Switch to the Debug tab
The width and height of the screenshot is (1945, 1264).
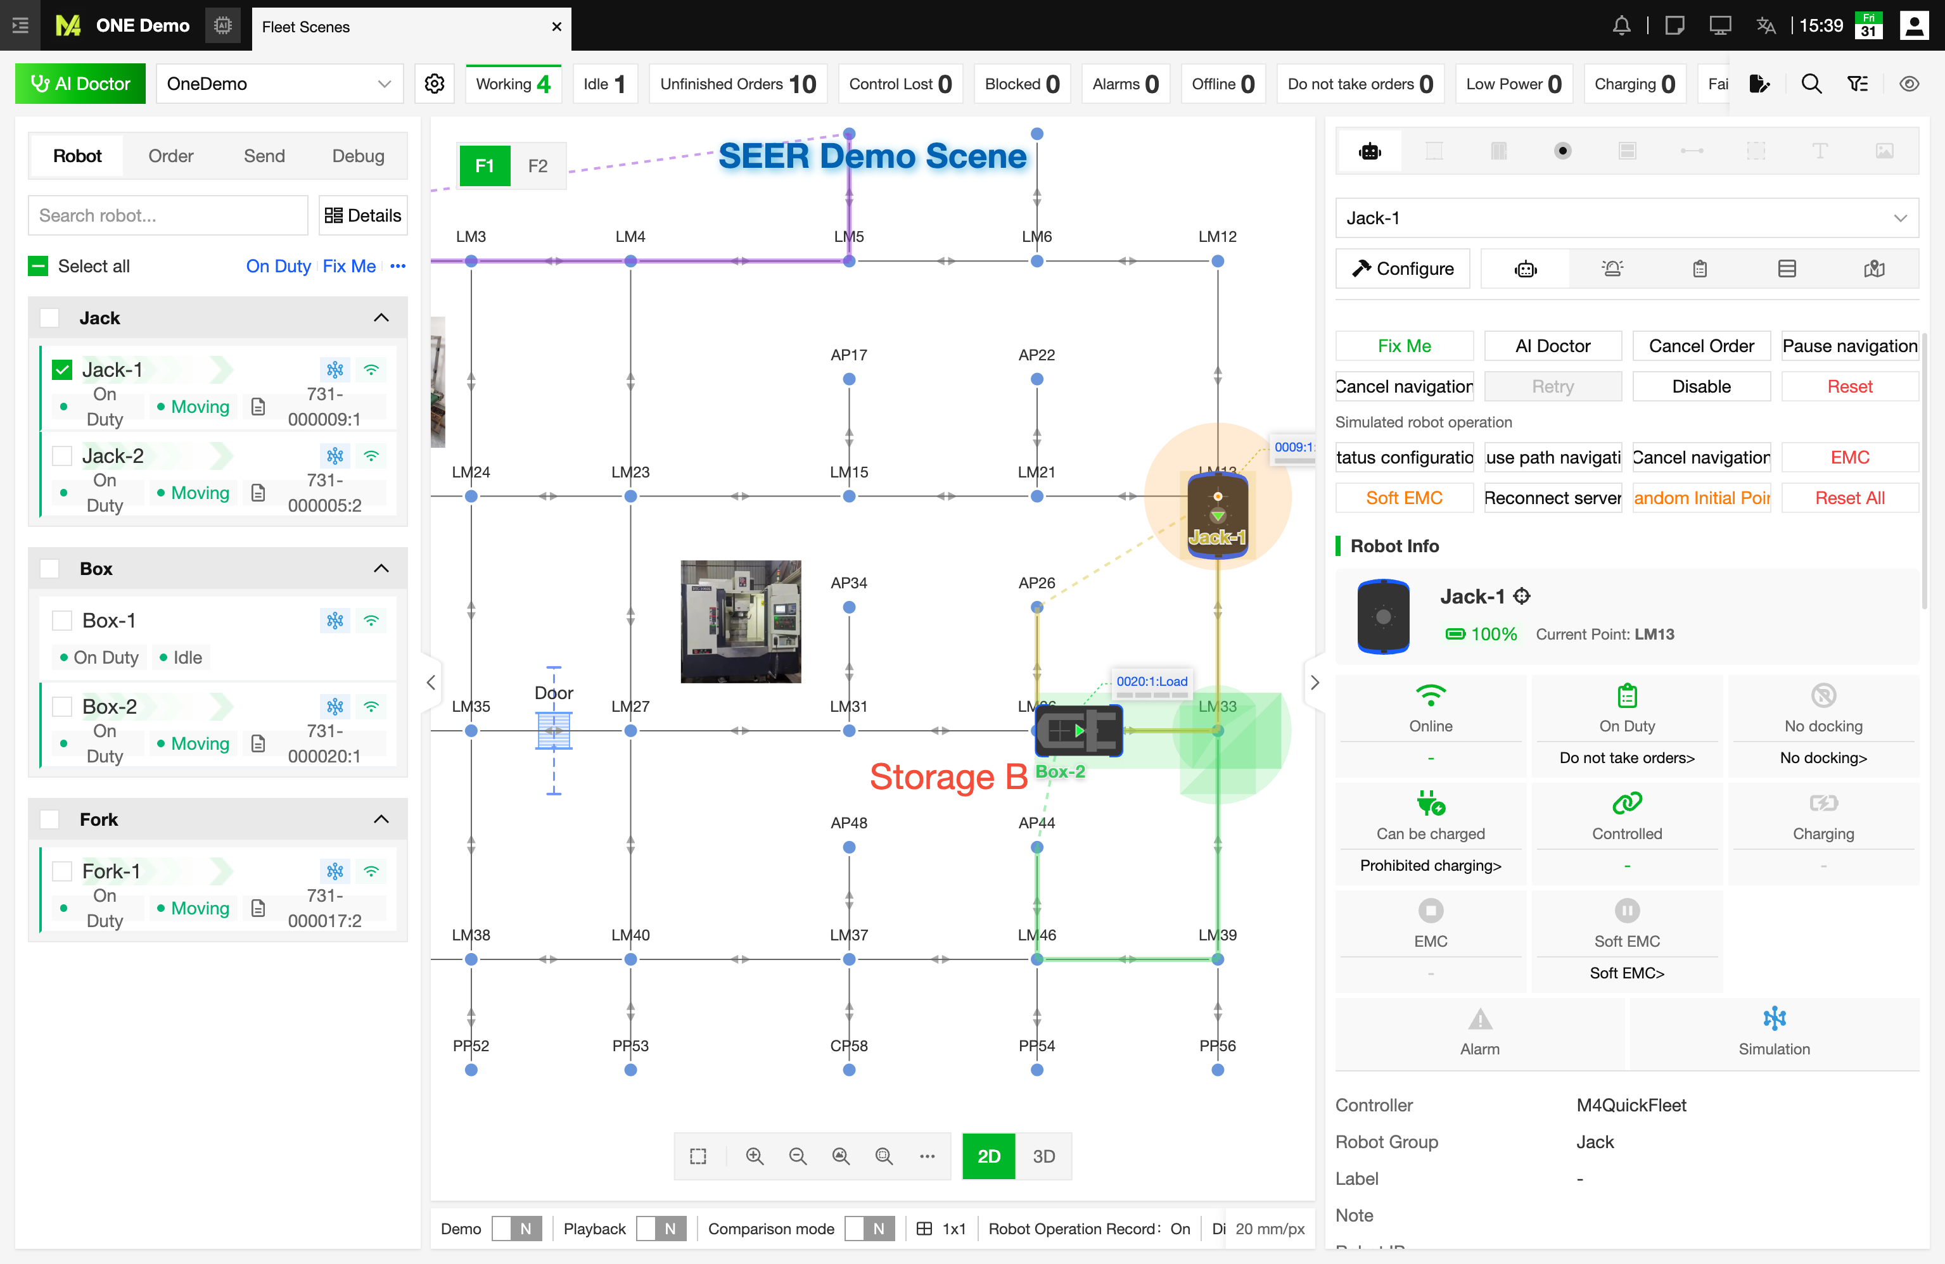click(x=358, y=156)
